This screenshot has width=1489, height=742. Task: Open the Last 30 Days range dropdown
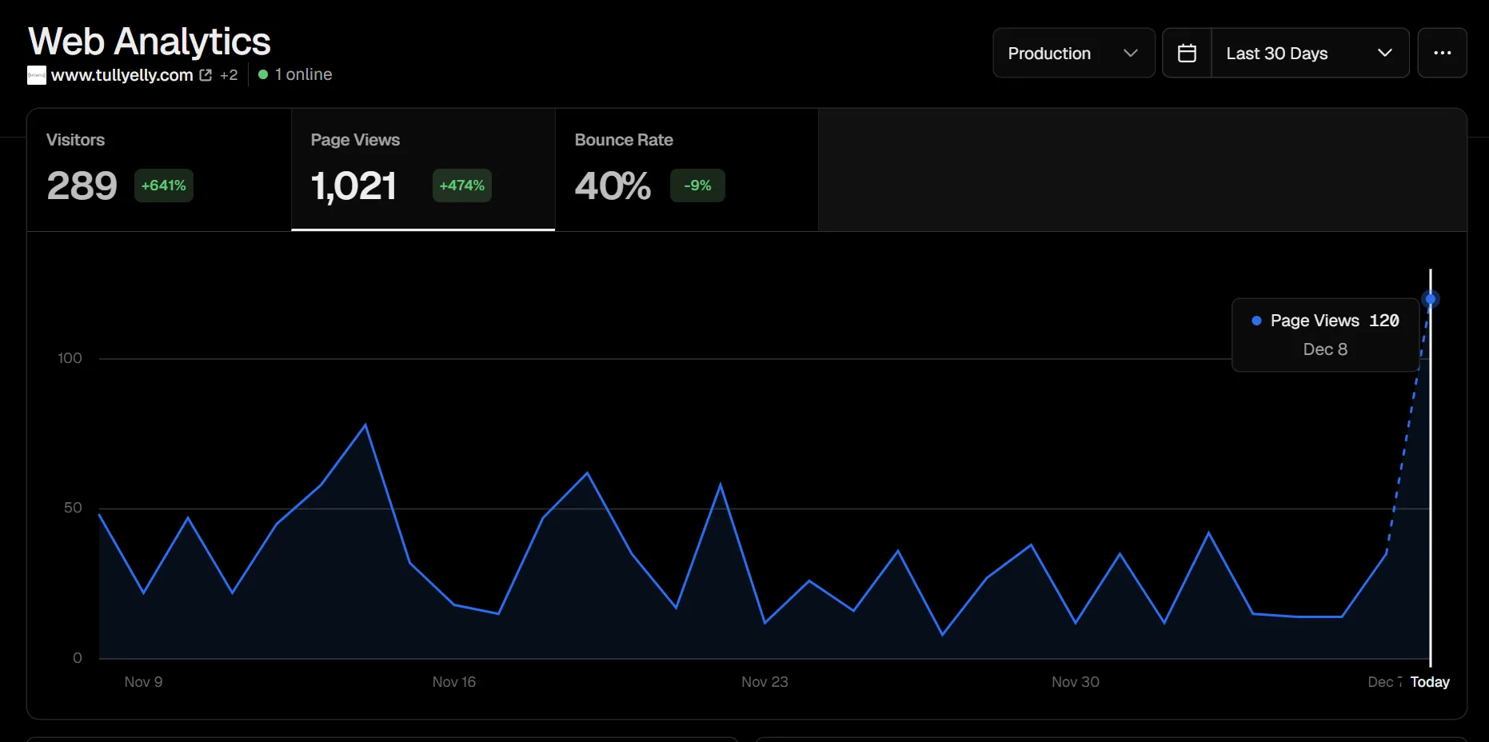[1310, 53]
